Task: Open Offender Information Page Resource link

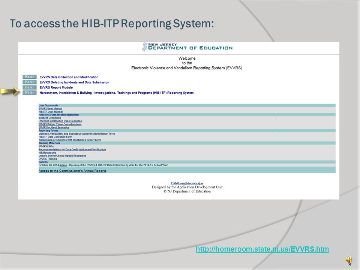Action: (60, 121)
